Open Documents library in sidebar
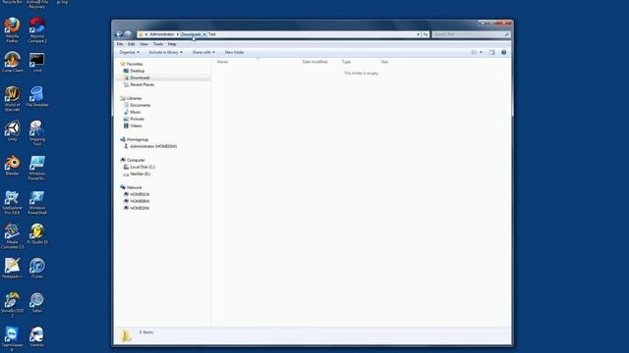 pos(140,105)
